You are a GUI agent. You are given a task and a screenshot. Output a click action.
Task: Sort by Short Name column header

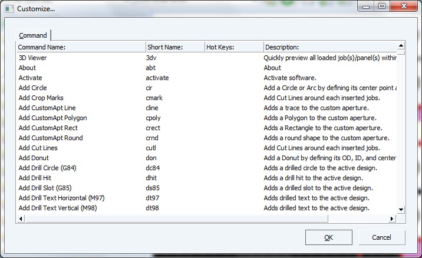tap(175, 47)
